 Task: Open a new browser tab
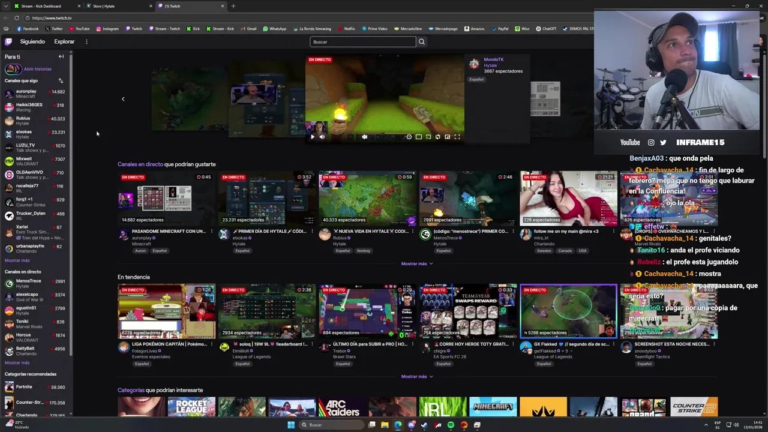tap(233, 6)
